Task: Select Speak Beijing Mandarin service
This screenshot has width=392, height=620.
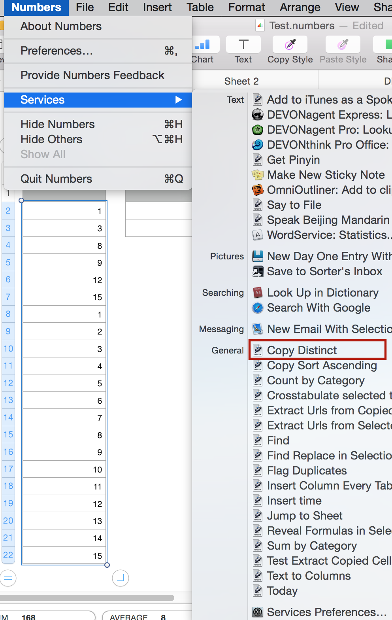Action: (x=328, y=220)
